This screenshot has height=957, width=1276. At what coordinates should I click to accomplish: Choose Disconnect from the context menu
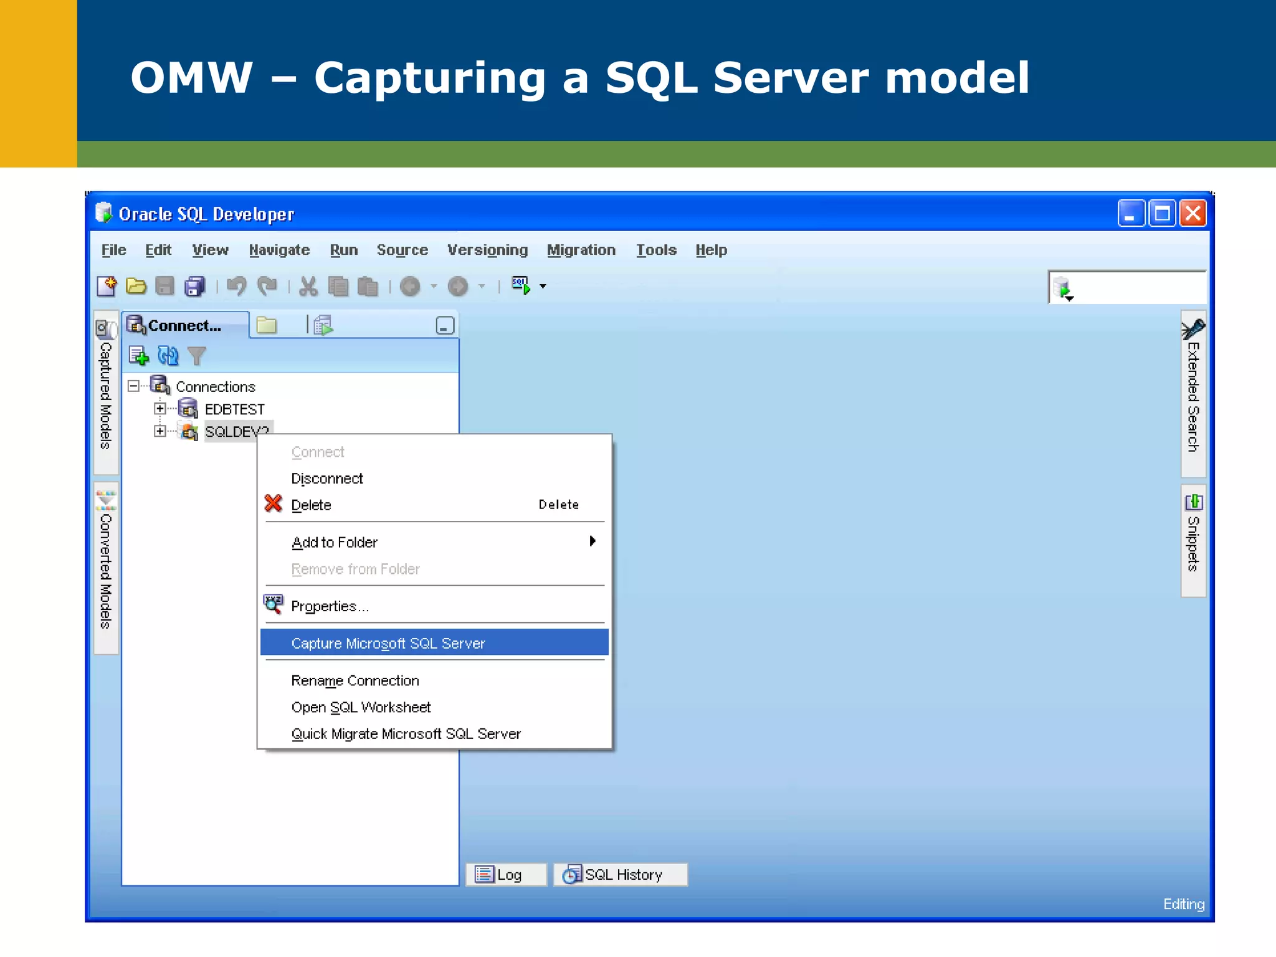[434, 478]
